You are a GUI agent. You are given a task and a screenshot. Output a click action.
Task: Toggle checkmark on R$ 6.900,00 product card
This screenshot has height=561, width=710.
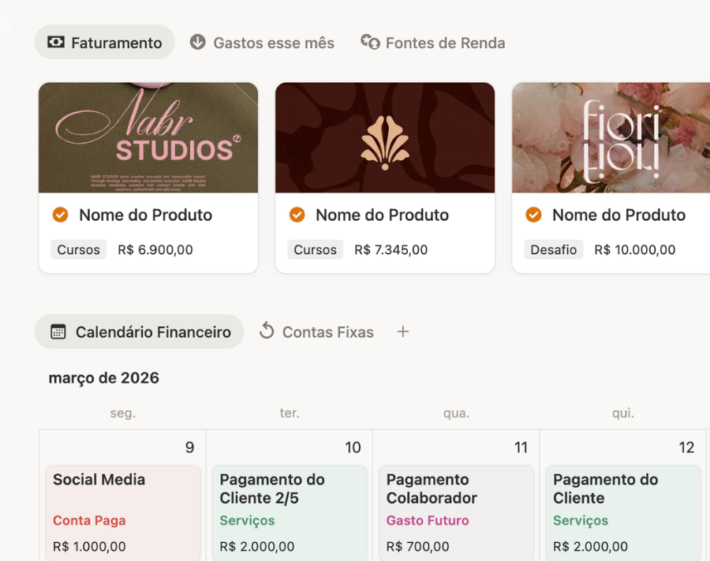[x=60, y=215]
